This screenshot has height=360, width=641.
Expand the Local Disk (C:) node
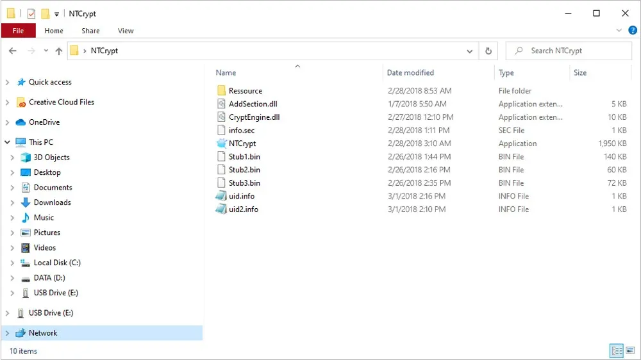pos(12,263)
